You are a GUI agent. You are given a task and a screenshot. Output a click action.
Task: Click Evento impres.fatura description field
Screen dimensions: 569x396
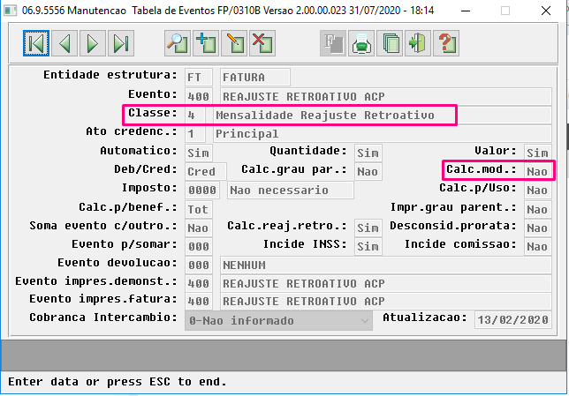[386, 301]
